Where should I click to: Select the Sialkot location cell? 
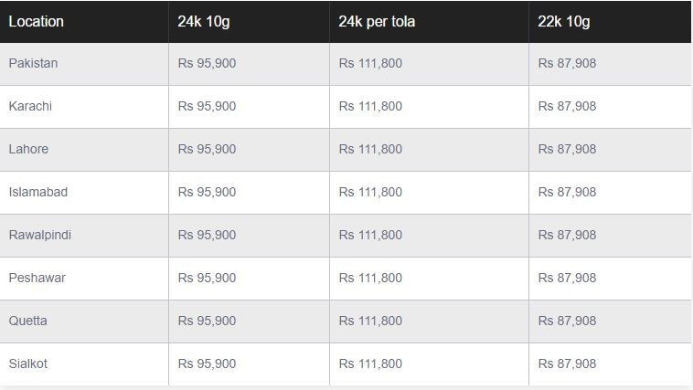27,364
